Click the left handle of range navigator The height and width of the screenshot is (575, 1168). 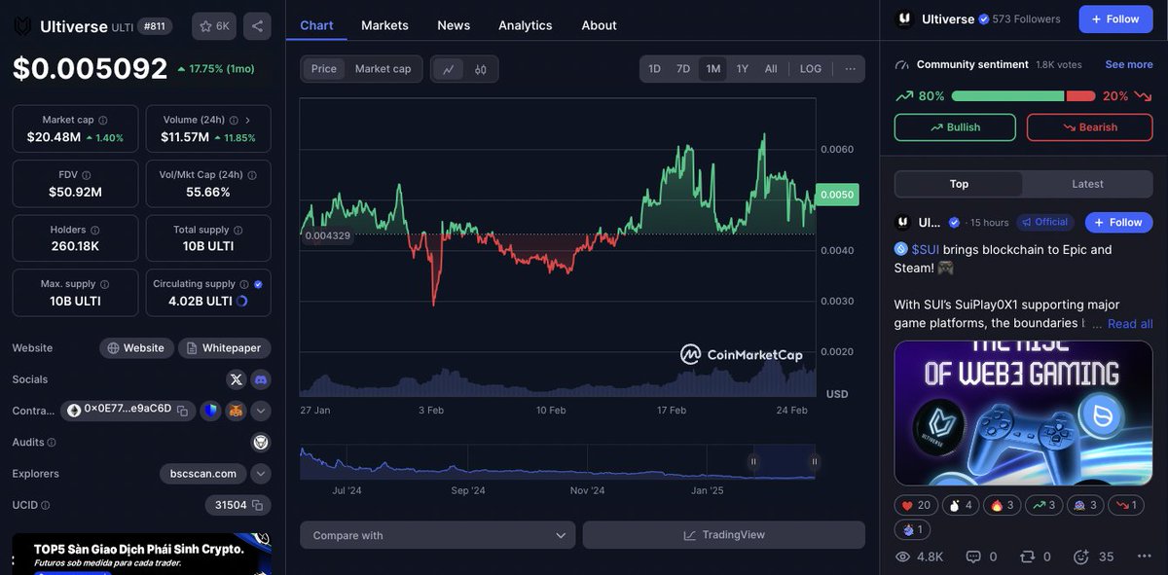coord(752,461)
